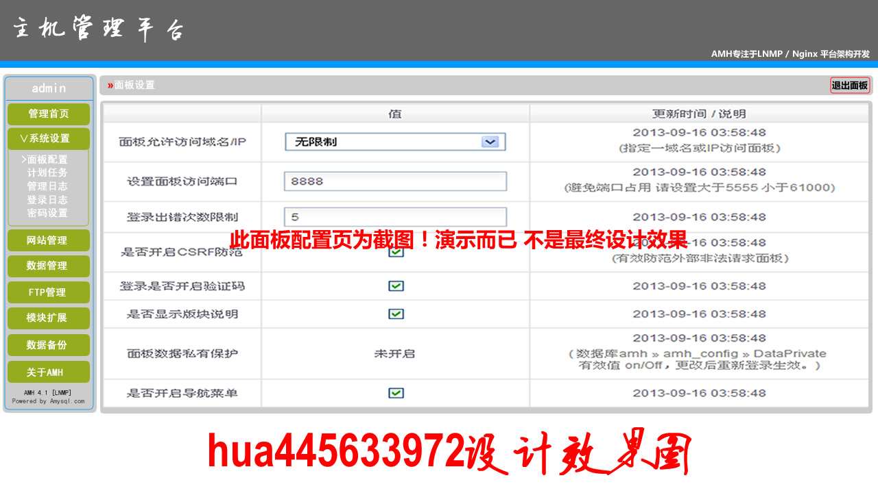This screenshot has height=493, width=878.
Task: Open the 模块扩展 sidebar menu
Action: pyautogui.click(x=48, y=318)
